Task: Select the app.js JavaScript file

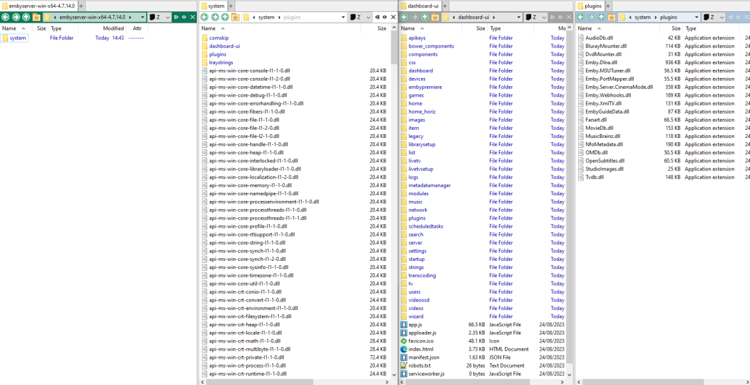Action: coord(414,324)
